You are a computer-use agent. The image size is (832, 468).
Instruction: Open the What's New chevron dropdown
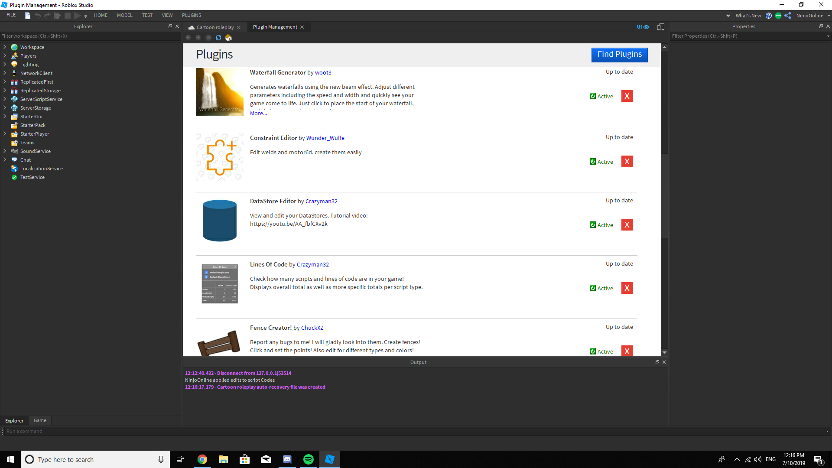728,16
